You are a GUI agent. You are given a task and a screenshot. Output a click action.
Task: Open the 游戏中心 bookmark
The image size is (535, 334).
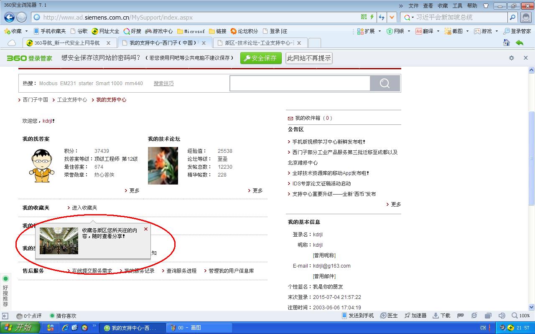[159, 31]
